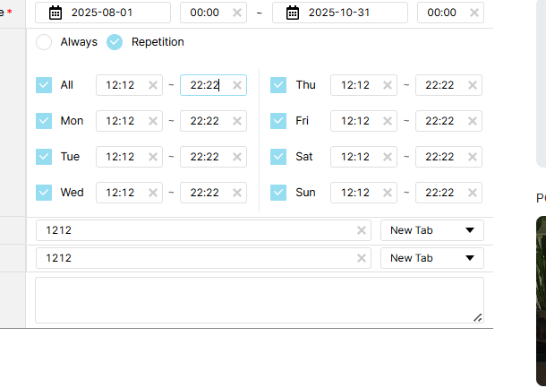Click the second 1212 input field
The width and height of the screenshot is (546, 388).
click(x=197, y=258)
